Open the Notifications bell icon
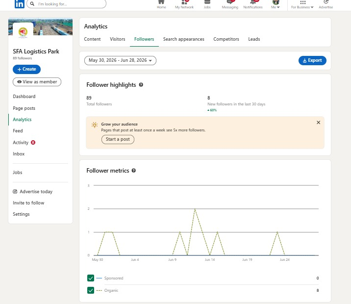Screen dimensions: 351x304 click(x=253, y=2)
